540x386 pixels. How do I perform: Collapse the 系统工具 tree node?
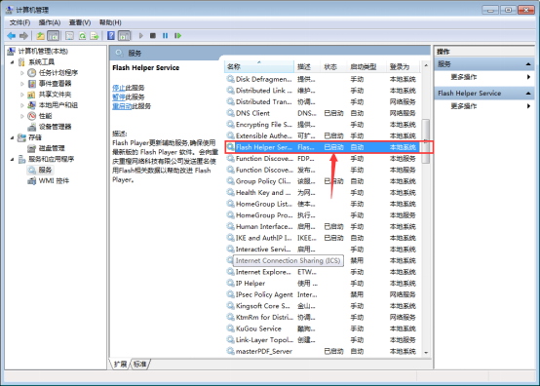click(12, 62)
